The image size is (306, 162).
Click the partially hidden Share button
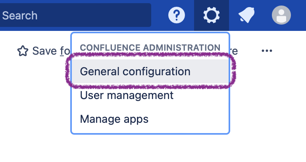click(x=234, y=51)
